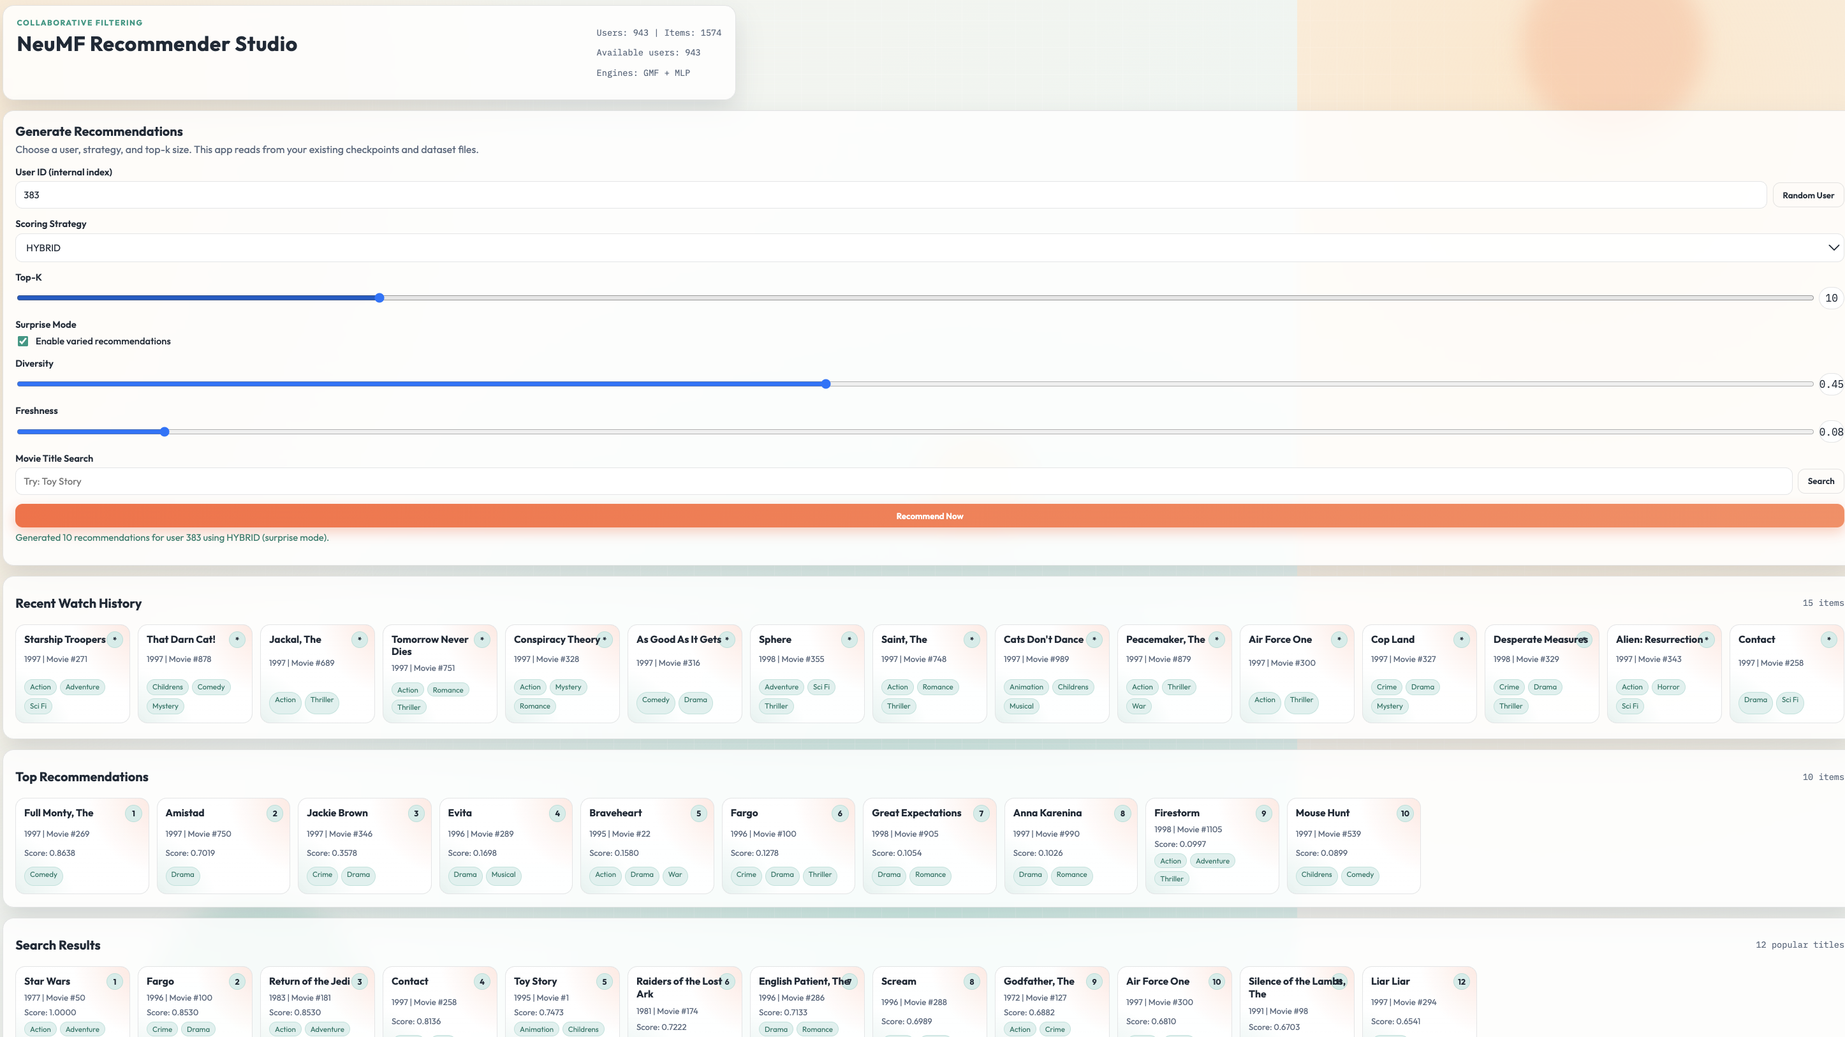Click rank badge 5 on Braveheart card

[699, 814]
